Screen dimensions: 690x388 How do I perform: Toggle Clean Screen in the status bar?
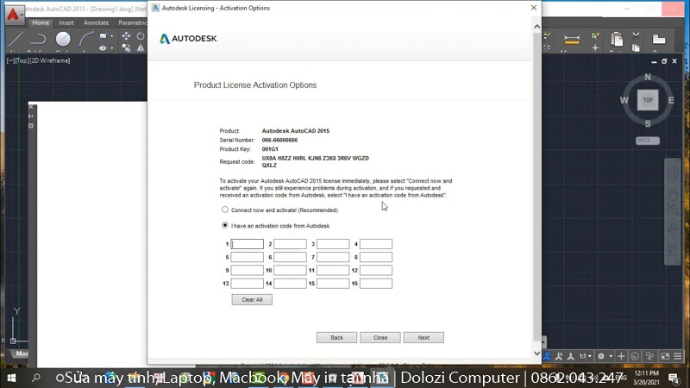coord(665,356)
